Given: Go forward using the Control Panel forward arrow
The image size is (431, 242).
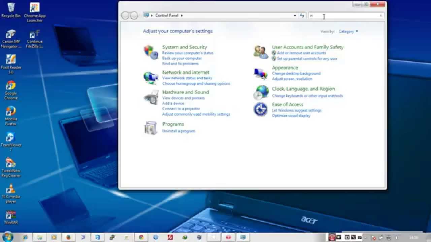Looking at the screenshot, I should pos(134,15).
